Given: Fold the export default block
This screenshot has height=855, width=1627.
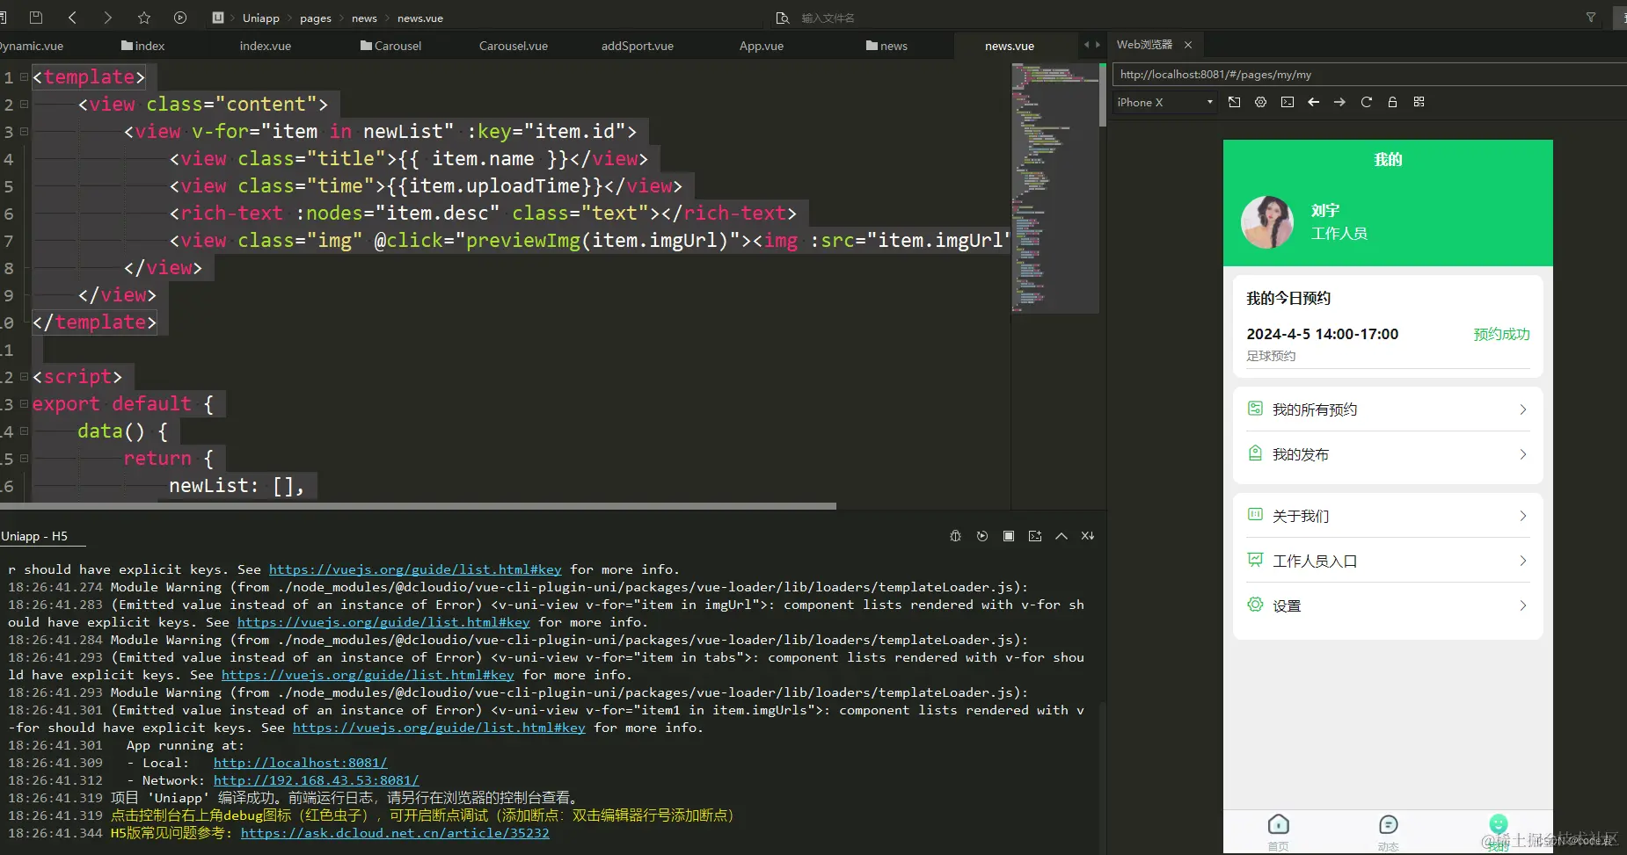Looking at the screenshot, I should coord(24,404).
